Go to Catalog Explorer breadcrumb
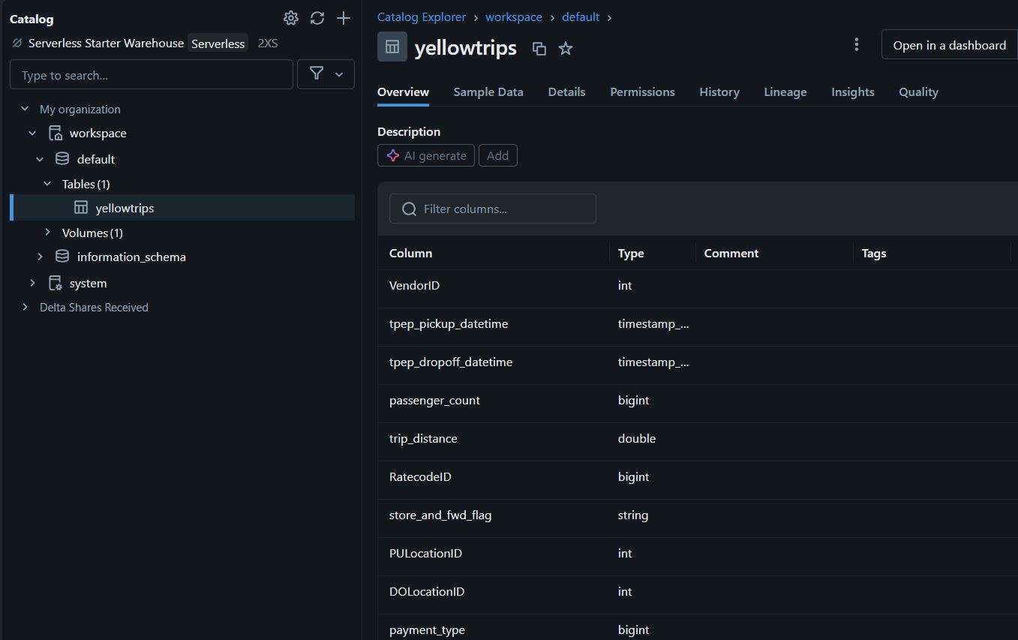 click(422, 17)
